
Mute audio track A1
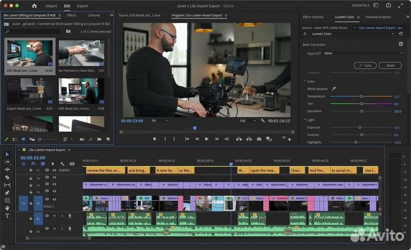coord(54,216)
